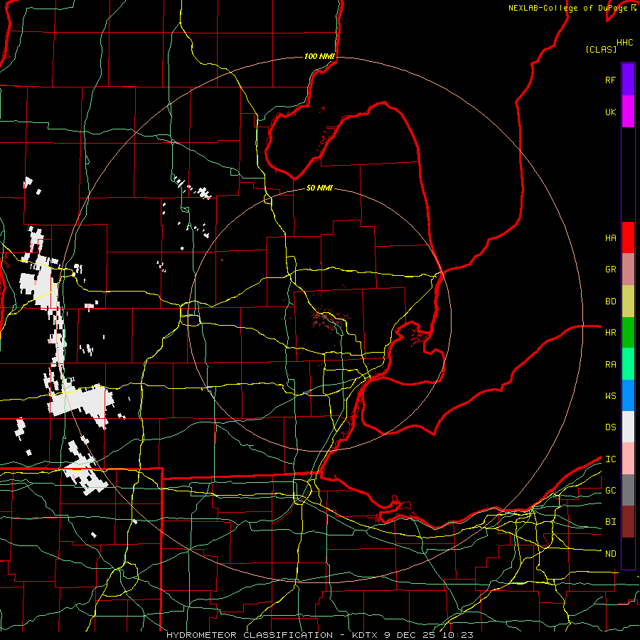Screen dimensions: 640x640
Task: Click the HA red legend swatch
Action: tap(628, 238)
